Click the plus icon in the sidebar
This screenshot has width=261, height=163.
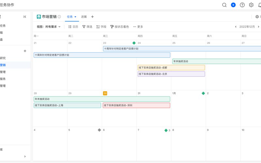point(25,51)
